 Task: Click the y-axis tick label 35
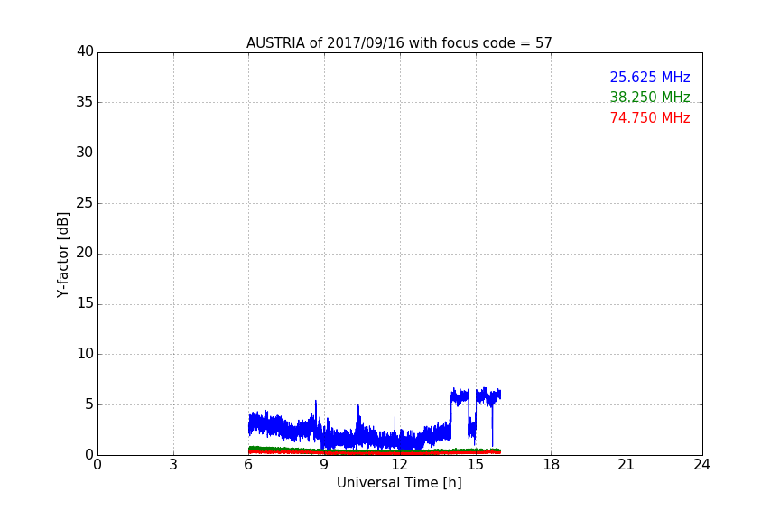tap(85, 102)
